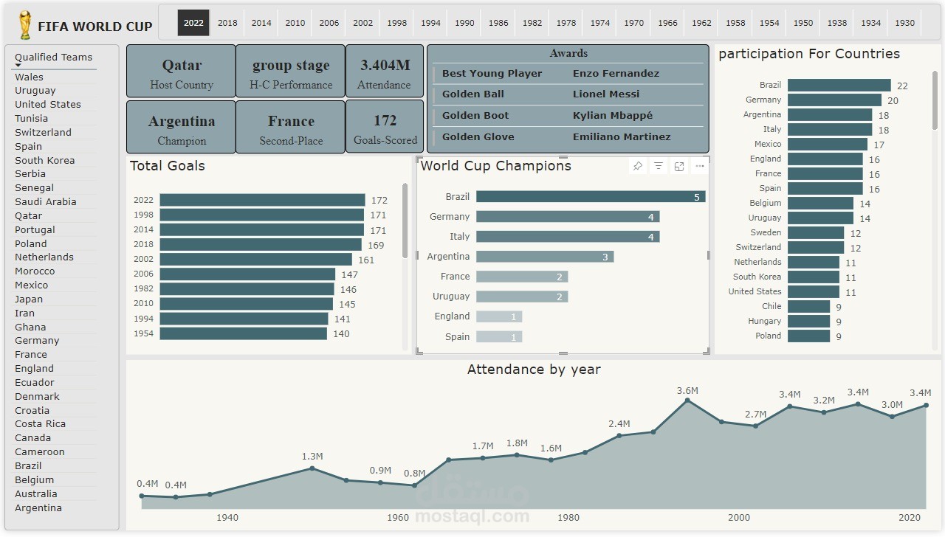Click the 172 Goals-Scored card

pos(385,127)
